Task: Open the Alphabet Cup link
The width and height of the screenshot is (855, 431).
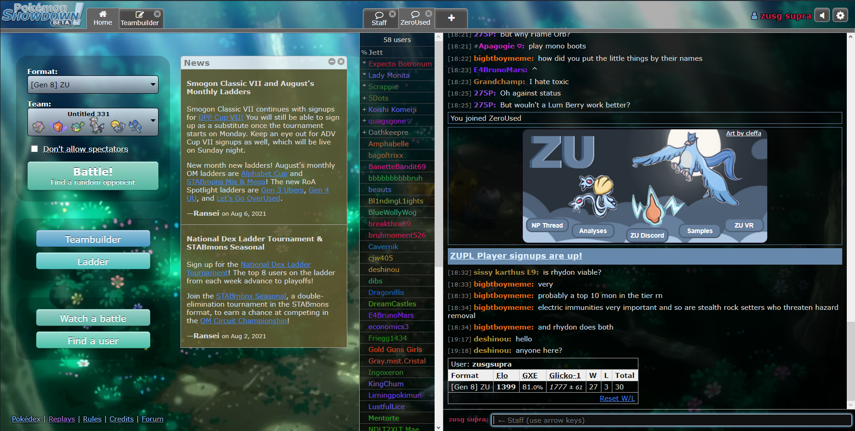Action: point(264,174)
